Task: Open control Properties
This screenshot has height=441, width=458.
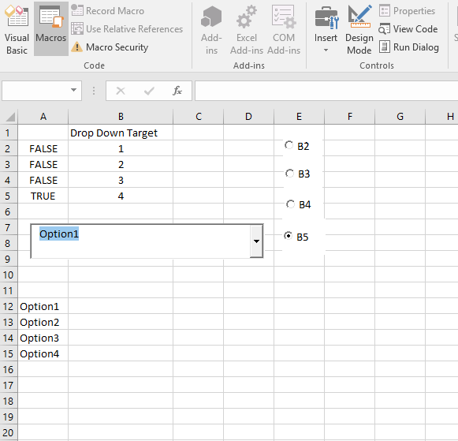Action: [x=408, y=11]
